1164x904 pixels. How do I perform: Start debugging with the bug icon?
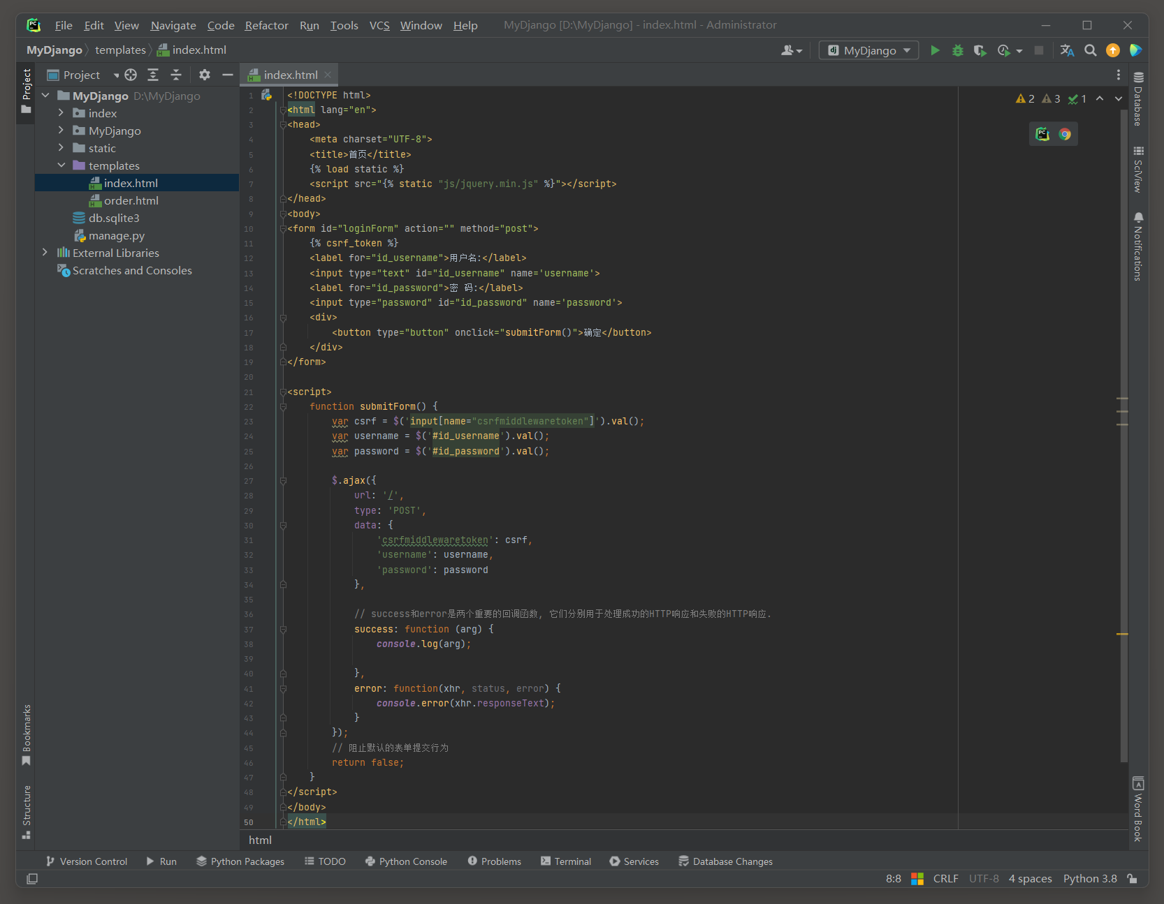(x=958, y=50)
